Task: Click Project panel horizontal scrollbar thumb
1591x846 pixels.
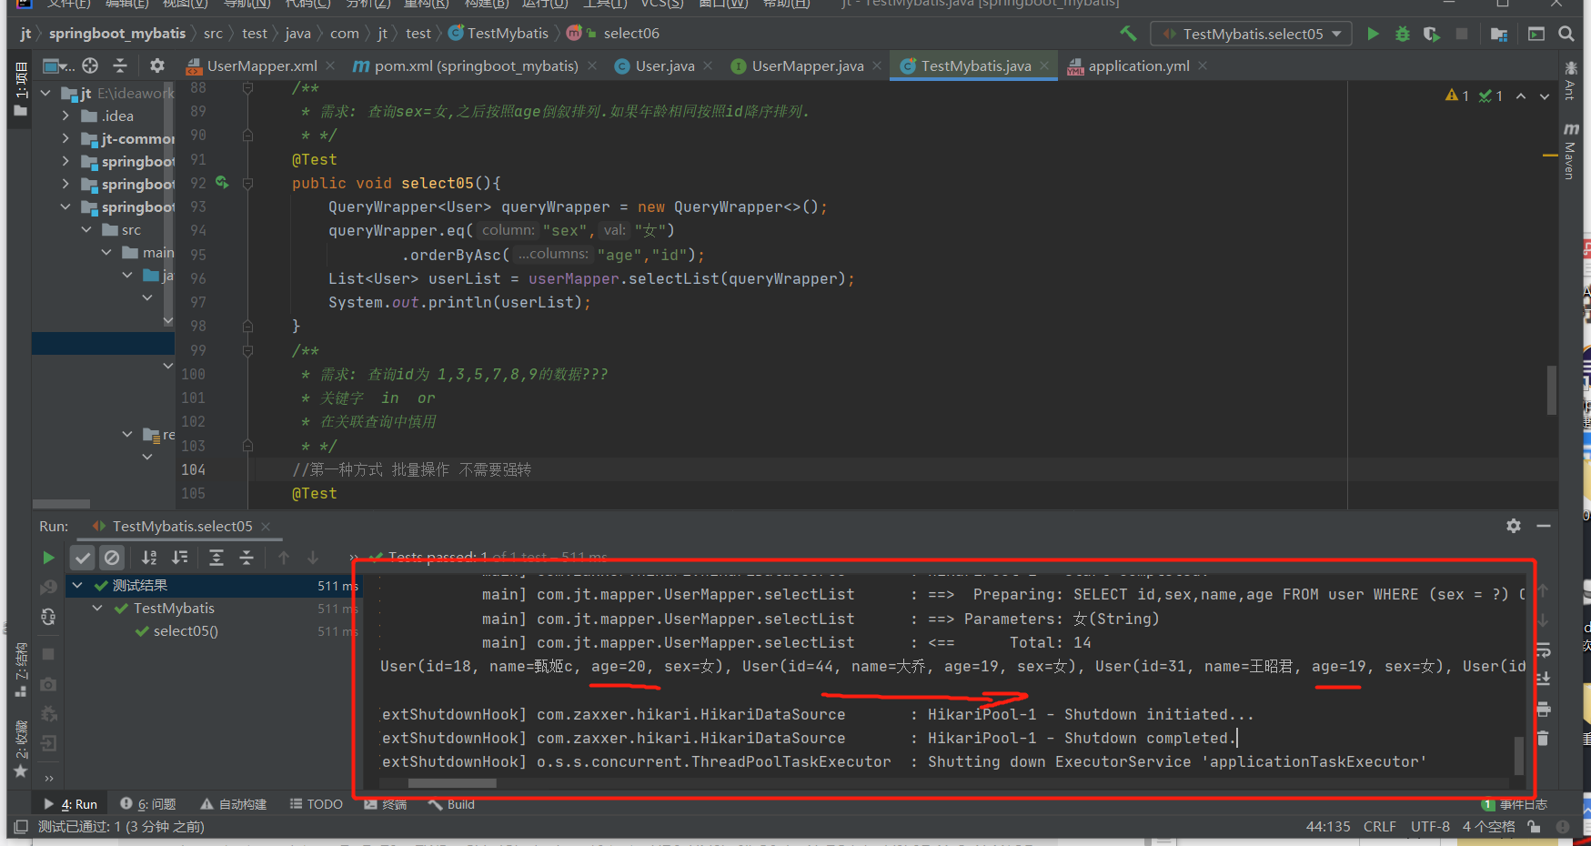Action: pos(61,503)
